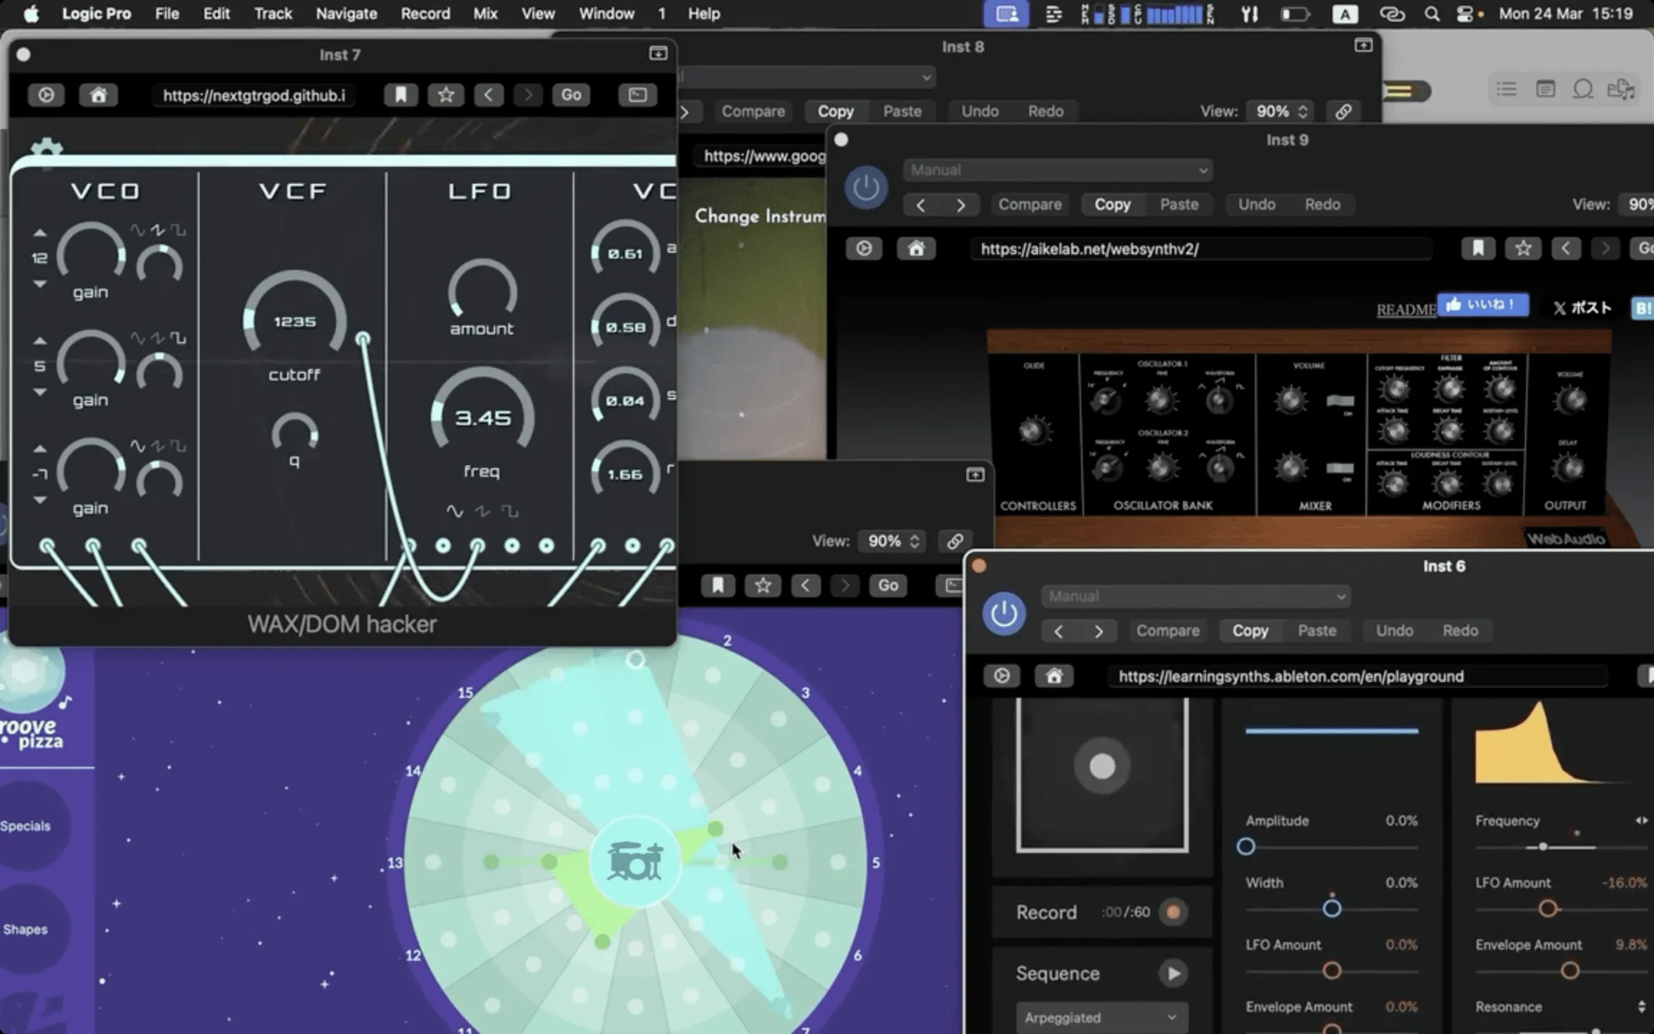Viewport: 1654px width, 1034px height.
Task: Open the Arpeggiated sequence dropdown
Action: pyautogui.click(x=1100, y=1017)
